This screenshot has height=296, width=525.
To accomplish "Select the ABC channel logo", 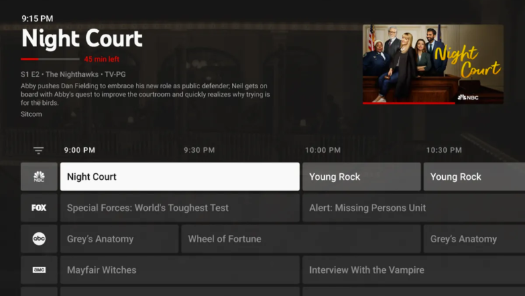I will click(x=39, y=239).
